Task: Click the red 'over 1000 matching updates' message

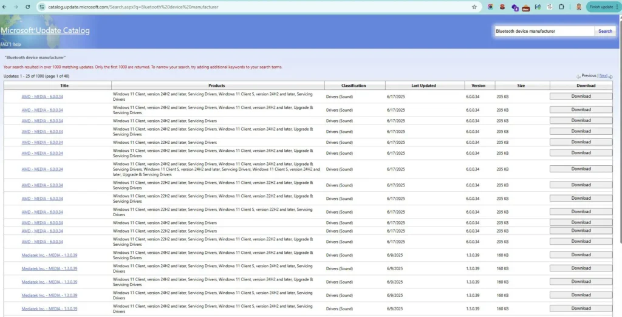Action: tap(143, 67)
